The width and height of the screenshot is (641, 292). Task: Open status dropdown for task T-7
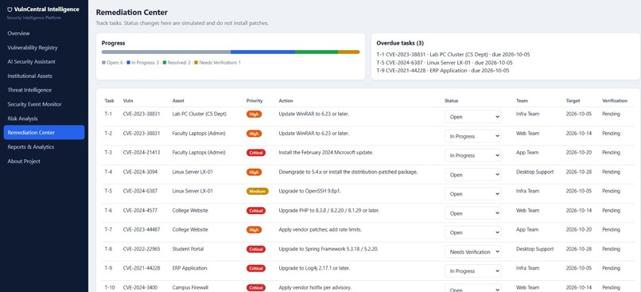pos(473,232)
